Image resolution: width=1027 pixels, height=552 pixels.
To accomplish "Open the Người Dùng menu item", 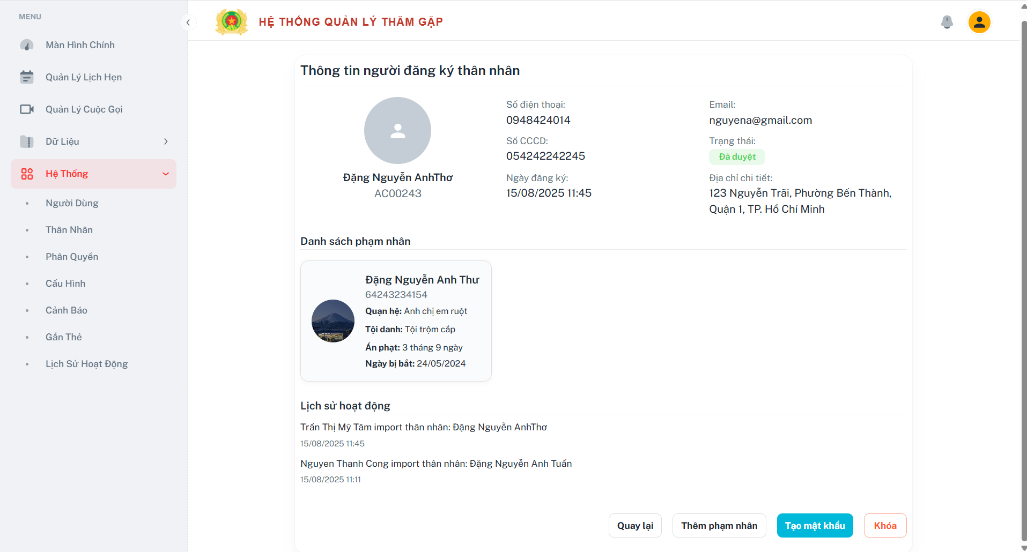I will 72,203.
